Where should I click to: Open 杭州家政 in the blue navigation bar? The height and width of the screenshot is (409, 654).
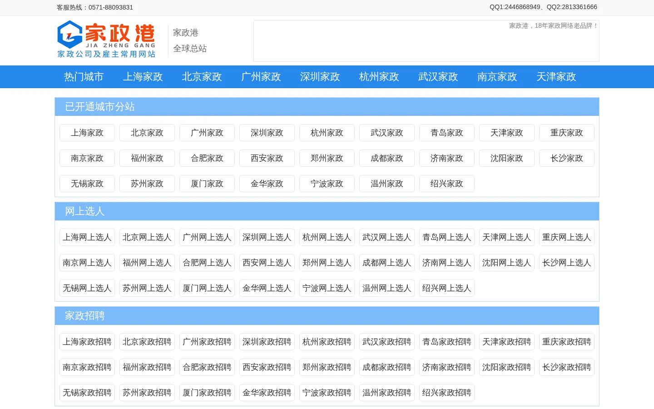(379, 77)
